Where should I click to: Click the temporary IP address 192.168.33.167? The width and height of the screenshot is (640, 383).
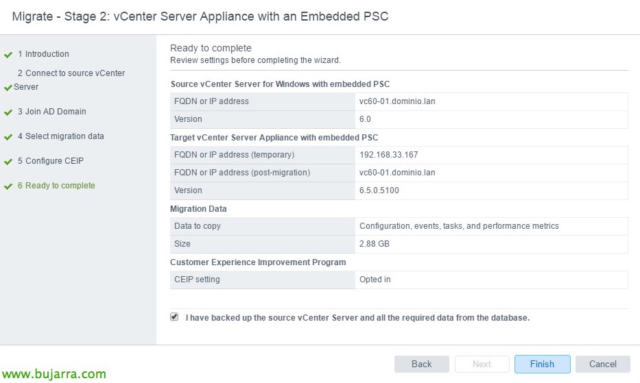[388, 155]
